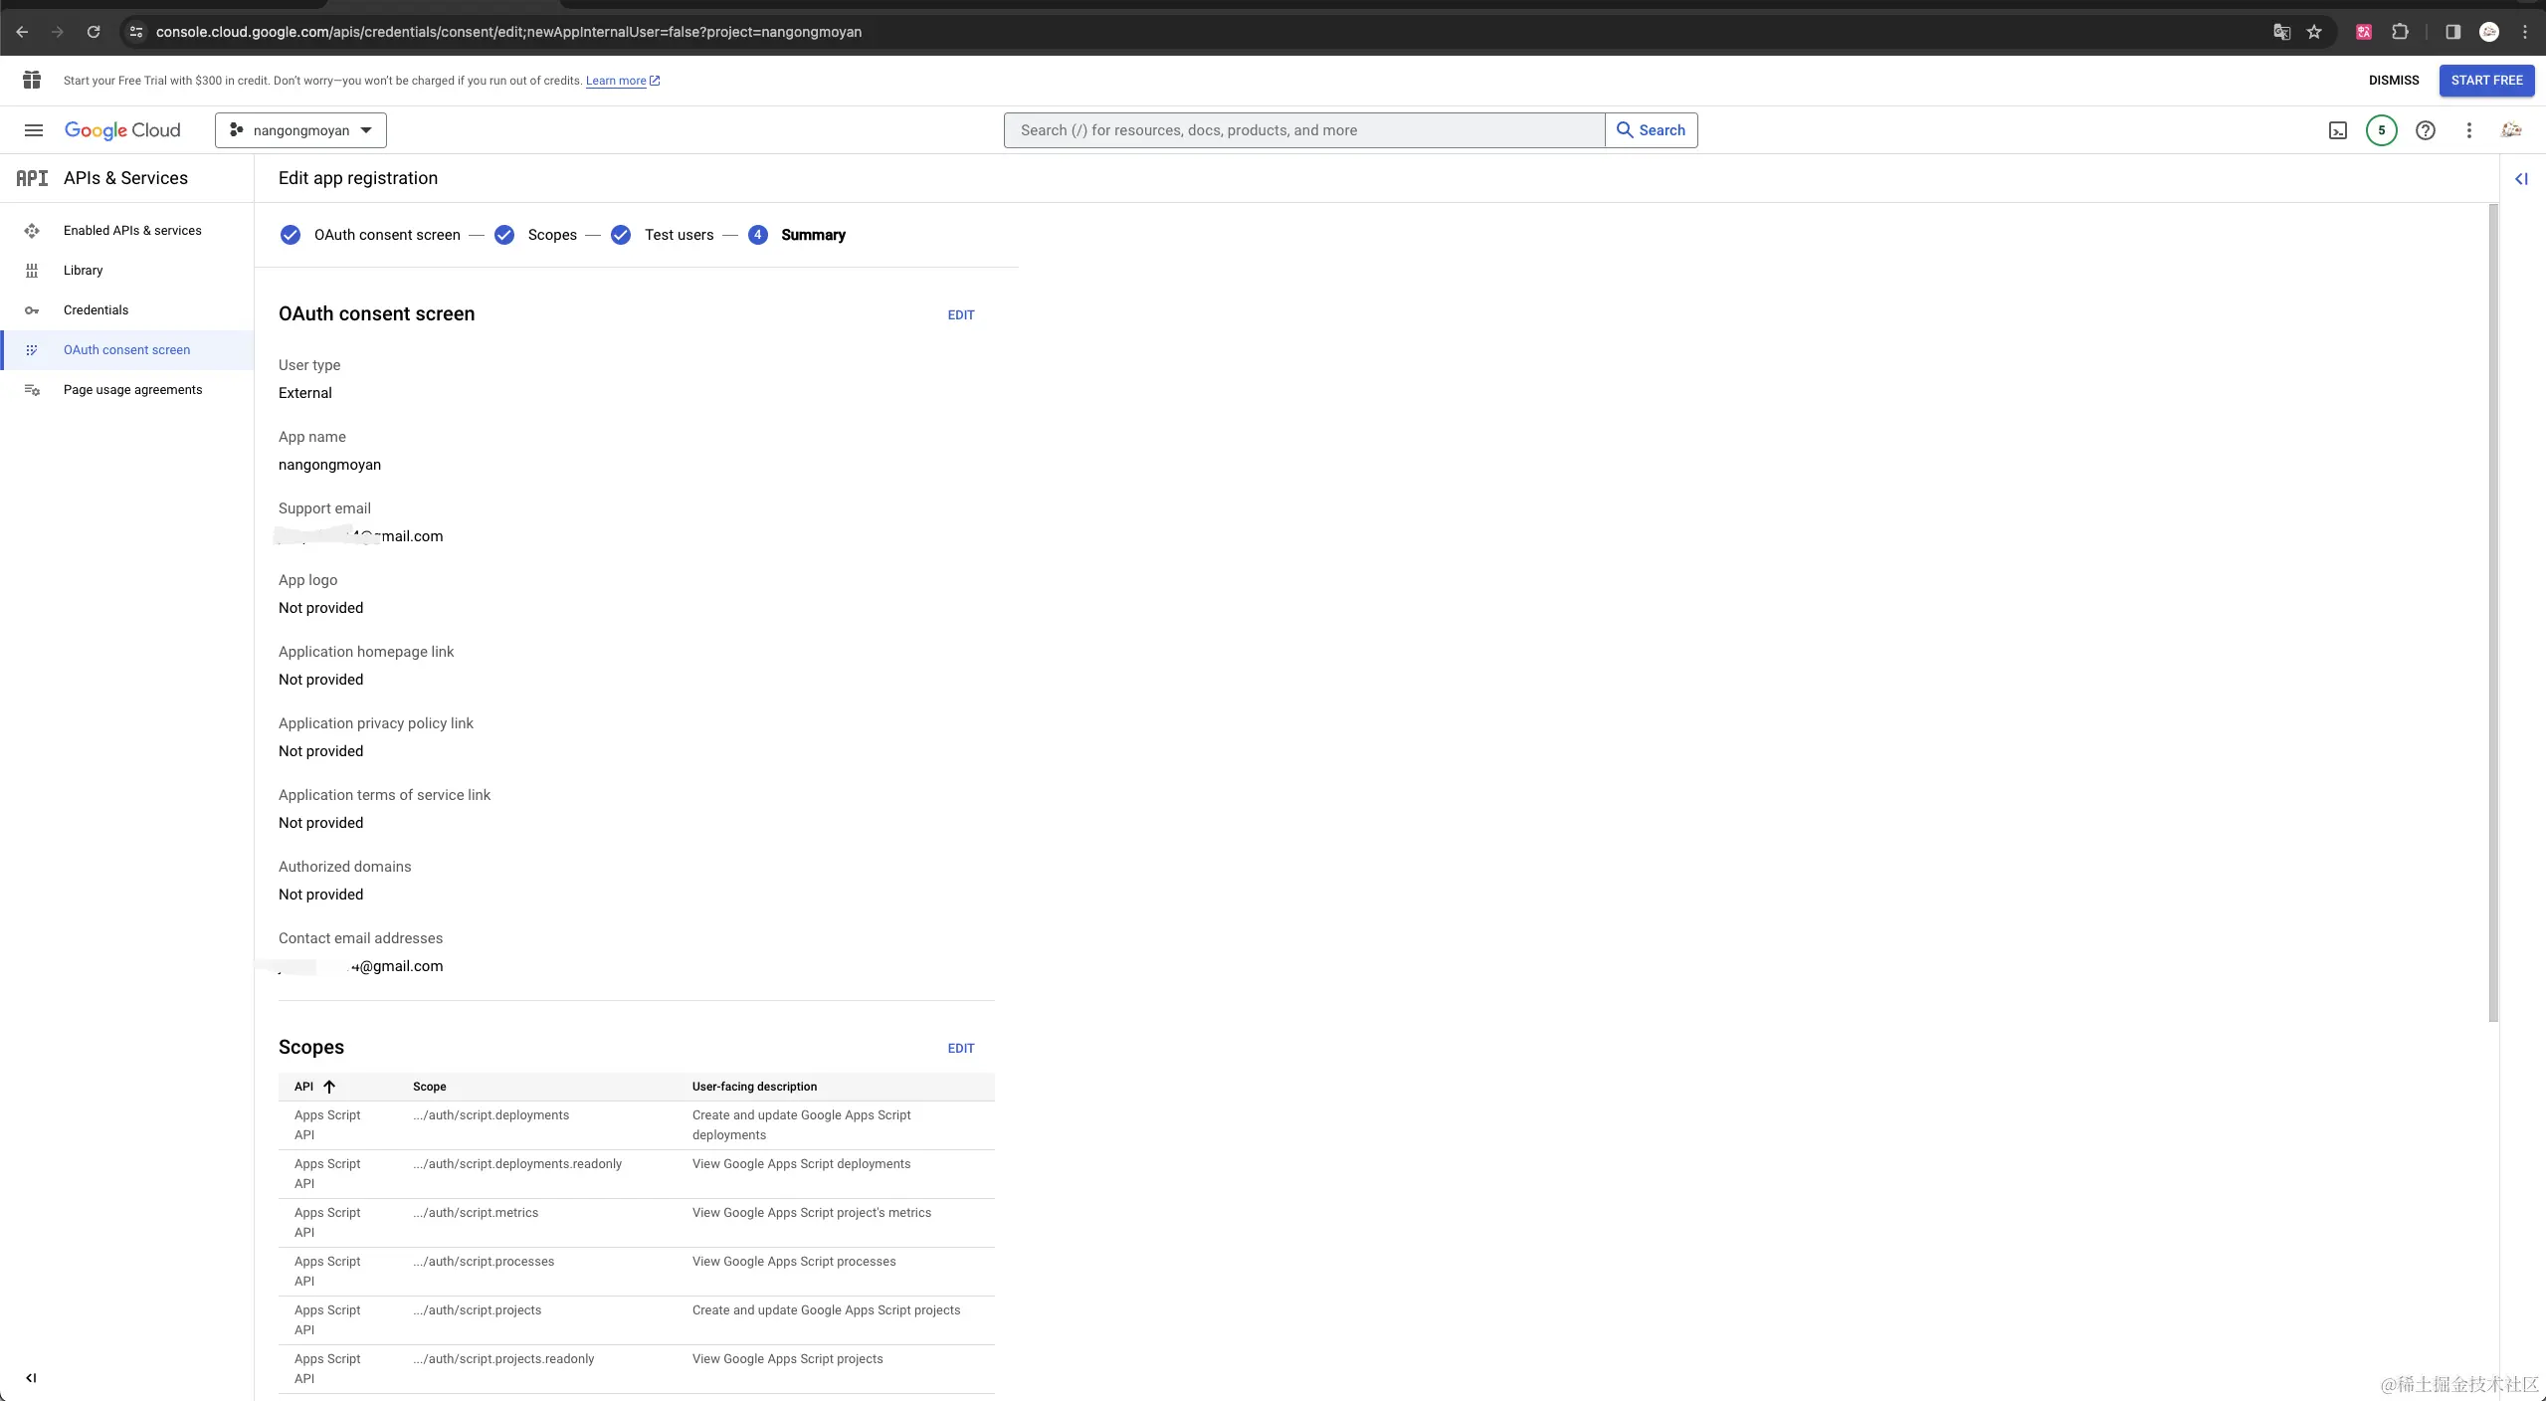Image resolution: width=2546 pixels, height=1401 pixels.
Task: Open browser extensions puzzle icon
Action: tap(2400, 32)
